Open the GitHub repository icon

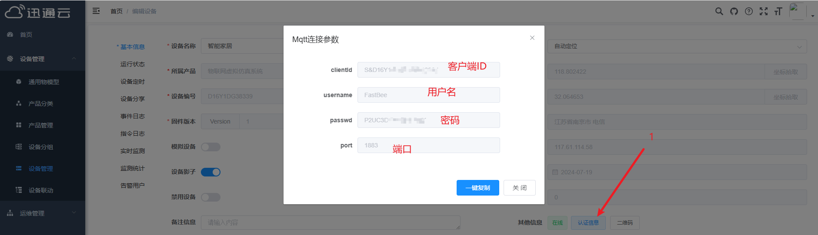(734, 11)
